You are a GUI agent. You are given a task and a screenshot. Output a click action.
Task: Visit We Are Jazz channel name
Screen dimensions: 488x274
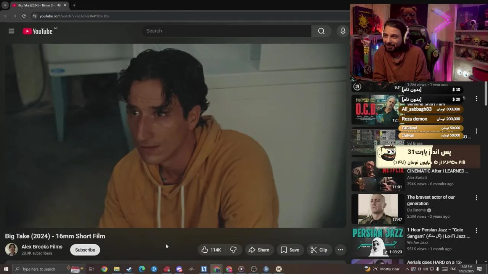click(x=417, y=242)
